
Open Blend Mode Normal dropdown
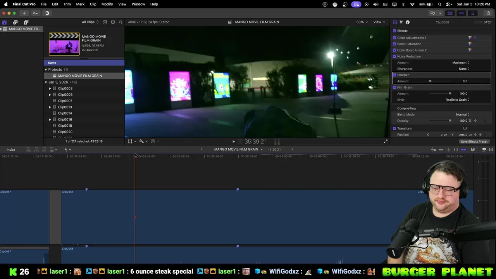coord(462,114)
